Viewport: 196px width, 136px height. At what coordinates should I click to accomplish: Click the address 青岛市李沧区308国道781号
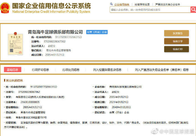coord(31,117)
